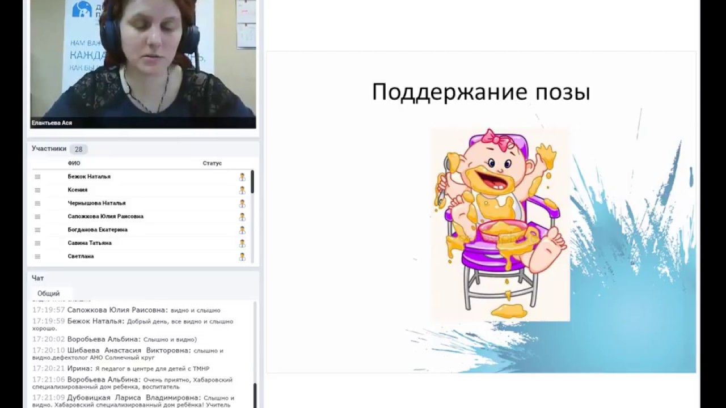Click status icon for Чернышова Наталья
Image resolution: width=726 pixels, height=408 pixels.
click(242, 203)
